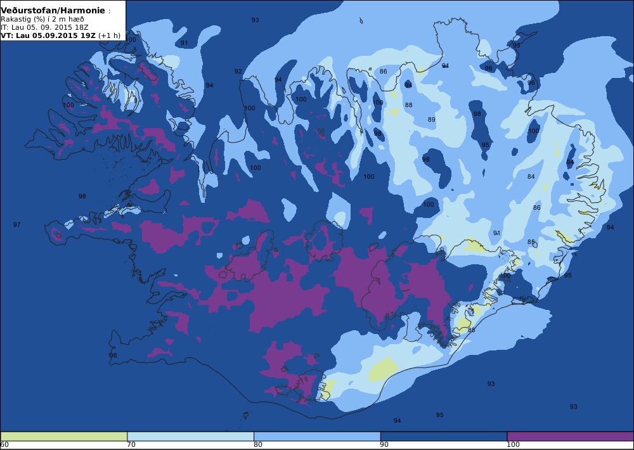Click the humidity value "84" on the map
The image size is (634, 450).
coord(531,177)
